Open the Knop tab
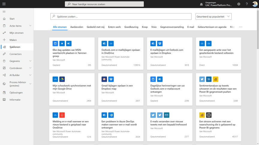259x145 pixels. (x=145, y=27)
